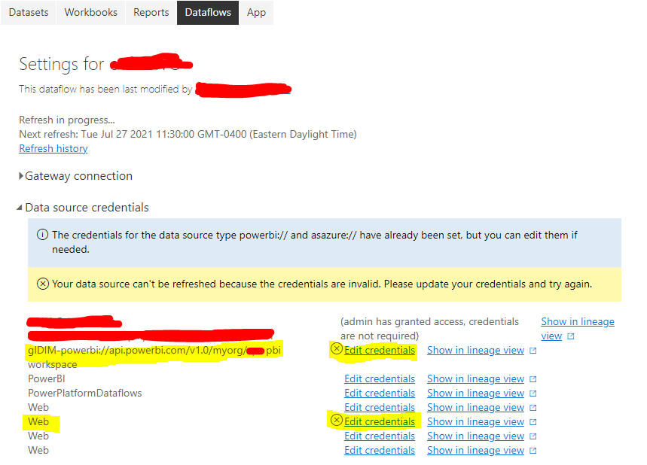Edit credentials for PowerPlatformDataflows source
The image size is (647, 465).
(380, 394)
